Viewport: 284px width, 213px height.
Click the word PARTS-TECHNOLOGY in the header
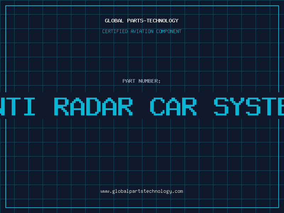pos(153,21)
